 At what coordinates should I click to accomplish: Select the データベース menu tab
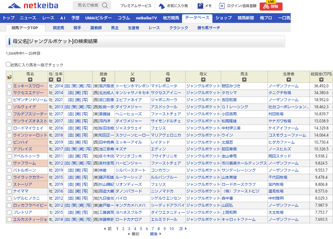(x=197, y=18)
